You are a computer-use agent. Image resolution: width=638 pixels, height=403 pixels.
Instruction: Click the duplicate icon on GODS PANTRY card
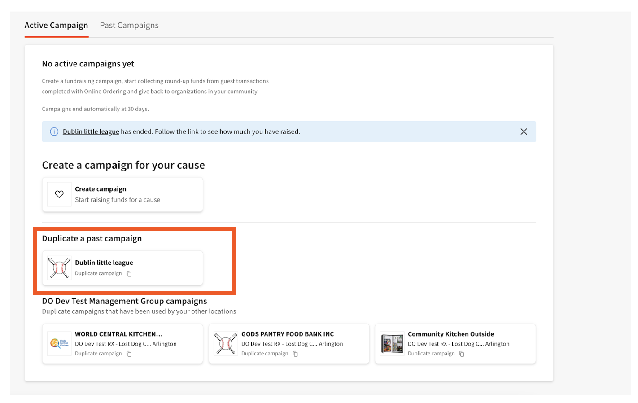coord(295,354)
